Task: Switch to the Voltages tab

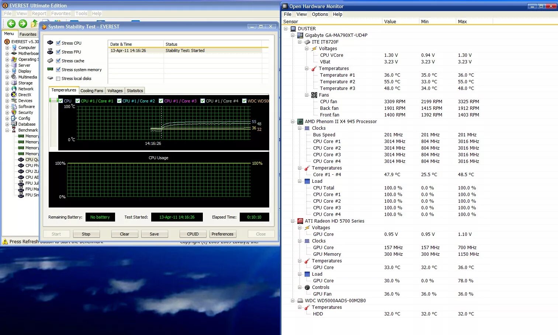Action: (x=115, y=91)
